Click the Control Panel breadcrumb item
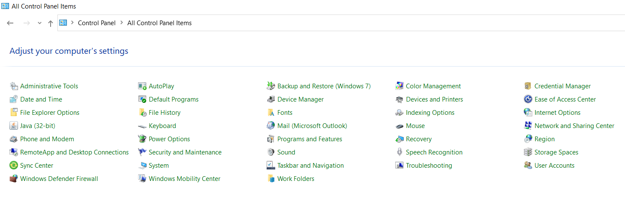Viewport: 625px width, 198px height. pyautogui.click(x=96, y=23)
